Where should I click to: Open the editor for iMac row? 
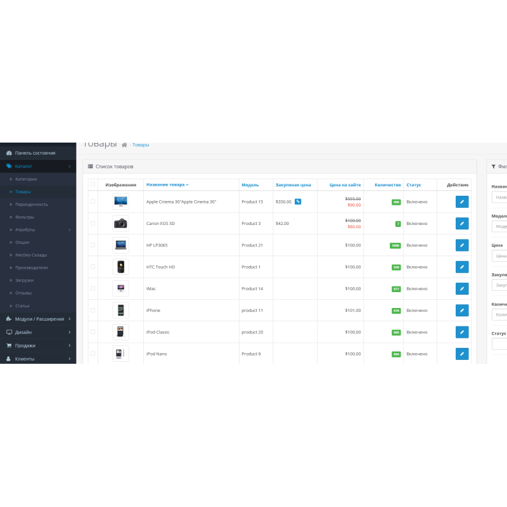pos(462,288)
